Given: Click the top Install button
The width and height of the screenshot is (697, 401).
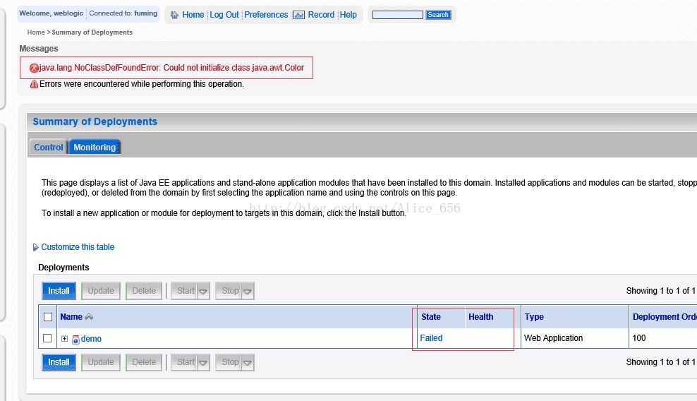Looking at the screenshot, I should pos(59,291).
